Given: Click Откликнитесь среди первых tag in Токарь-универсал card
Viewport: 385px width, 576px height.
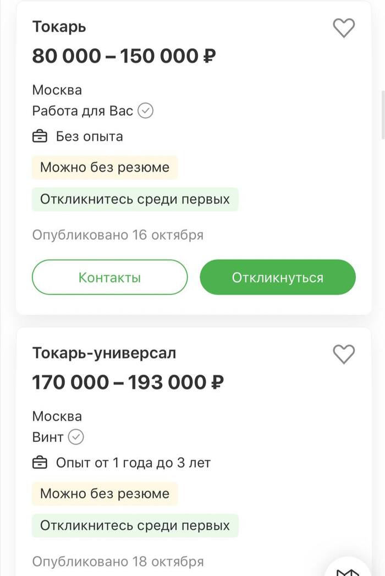Looking at the screenshot, I should [135, 525].
